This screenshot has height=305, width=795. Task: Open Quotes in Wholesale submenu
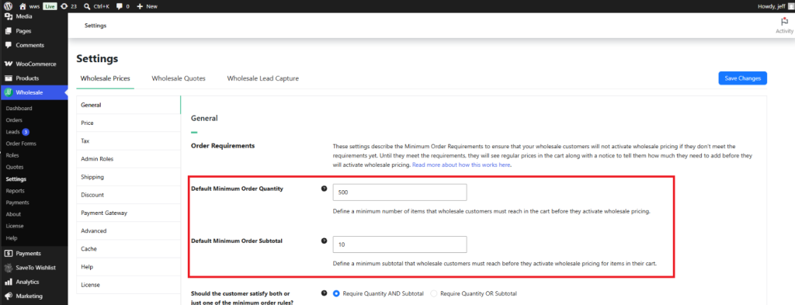coord(15,167)
